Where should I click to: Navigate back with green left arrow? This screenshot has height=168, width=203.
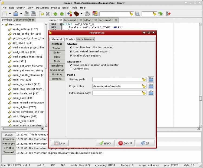click(x=55, y=14)
